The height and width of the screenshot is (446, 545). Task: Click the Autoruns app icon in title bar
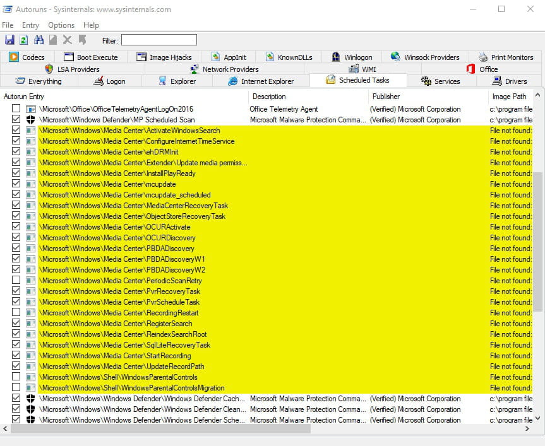8,9
